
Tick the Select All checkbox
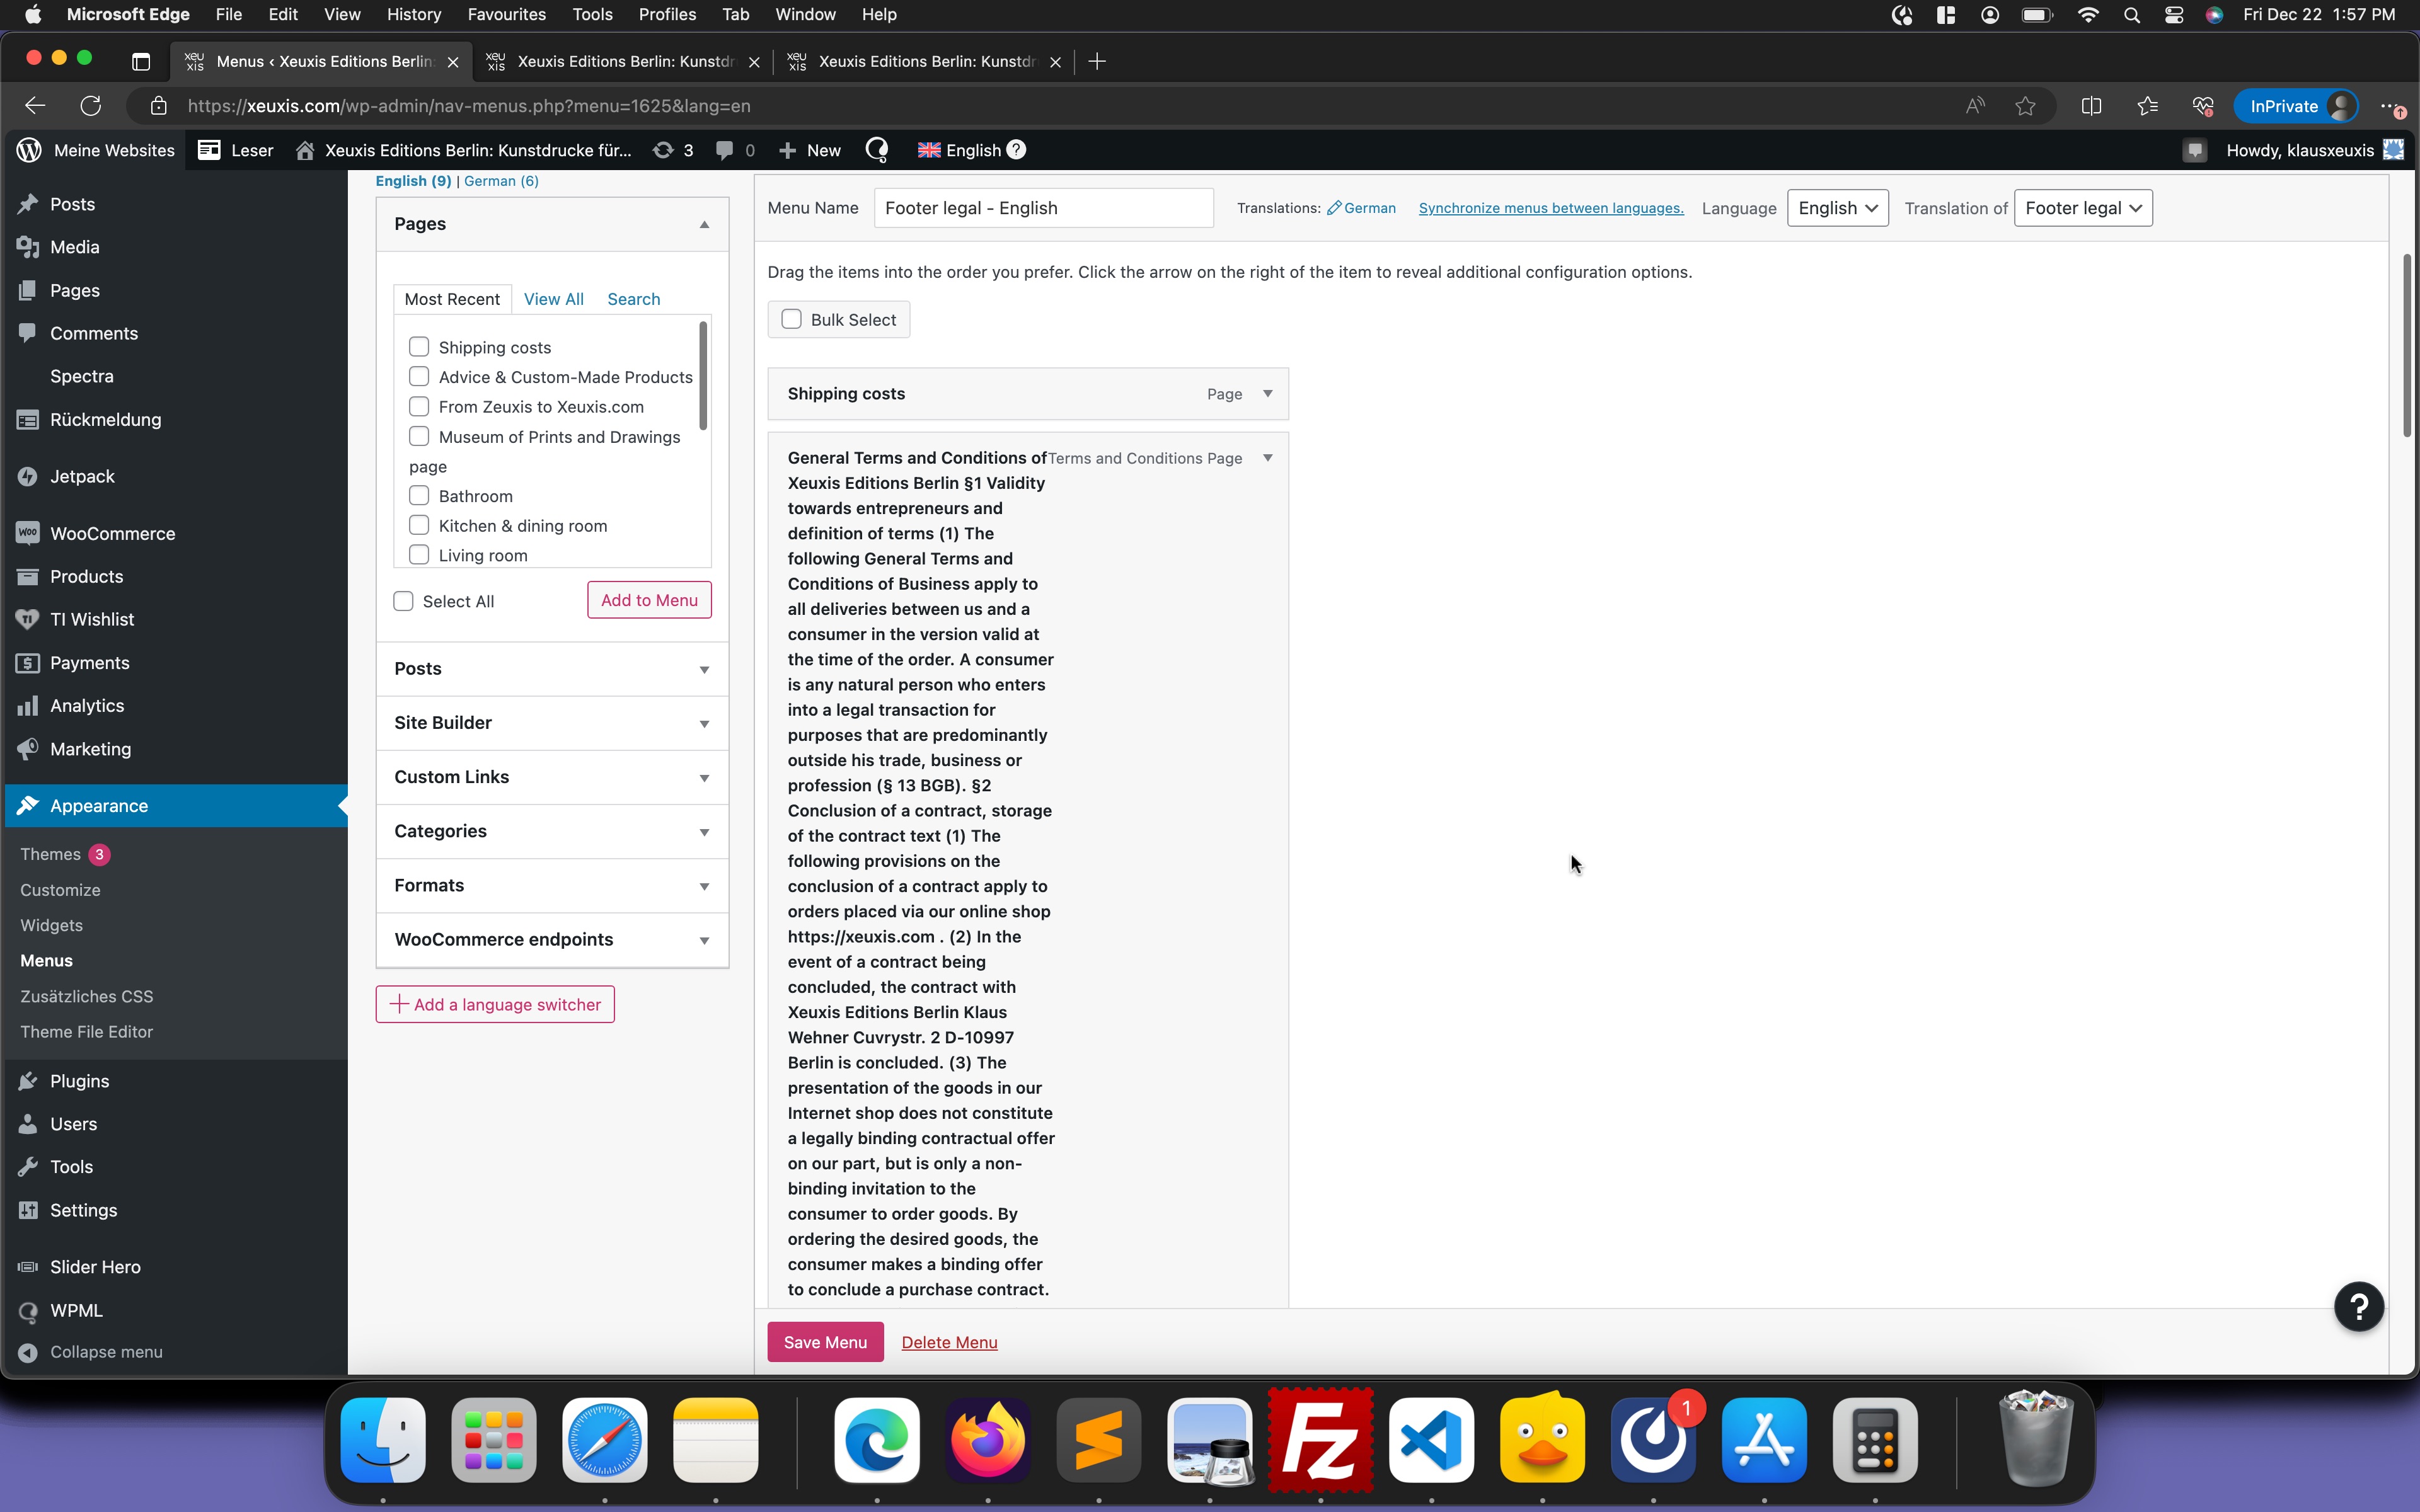(403, 601)
